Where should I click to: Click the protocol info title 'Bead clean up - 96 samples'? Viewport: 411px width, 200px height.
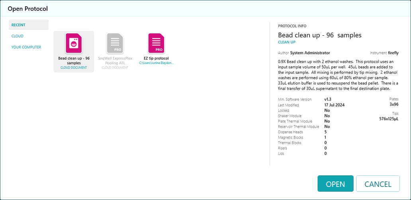pyautogui.click(x=319, y=35)
